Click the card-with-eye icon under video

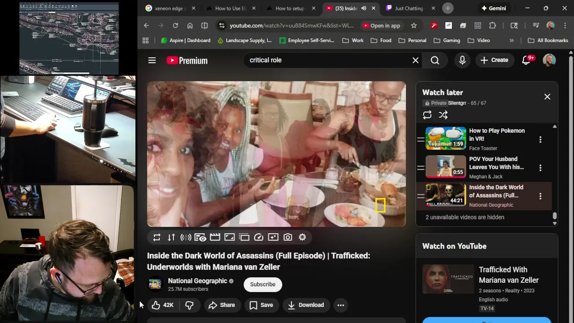pos(200,237)
